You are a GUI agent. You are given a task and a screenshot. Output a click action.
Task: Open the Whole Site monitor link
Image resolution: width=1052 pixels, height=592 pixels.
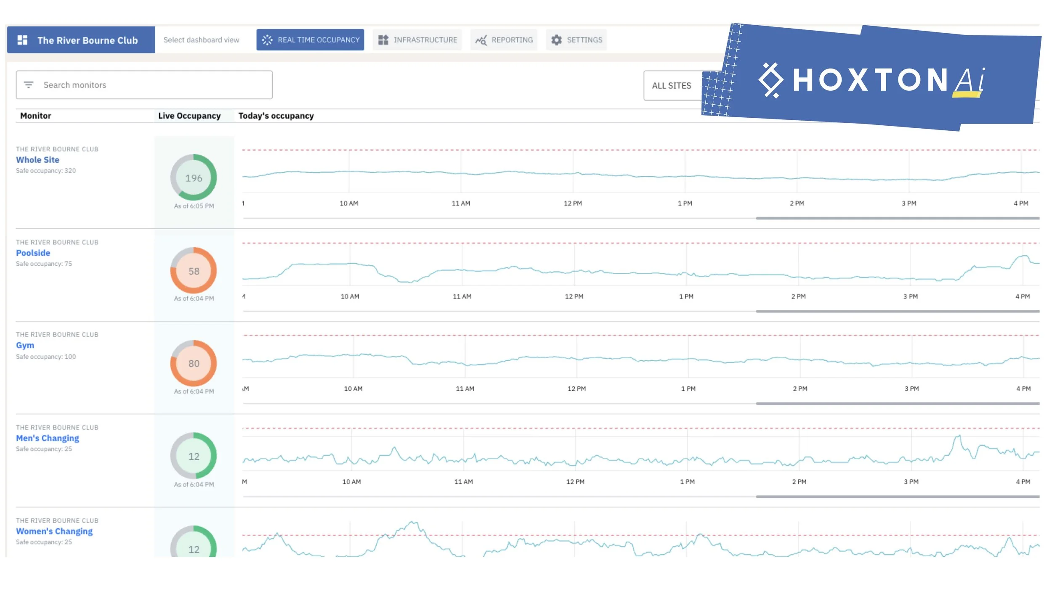(x=37, y=160)
